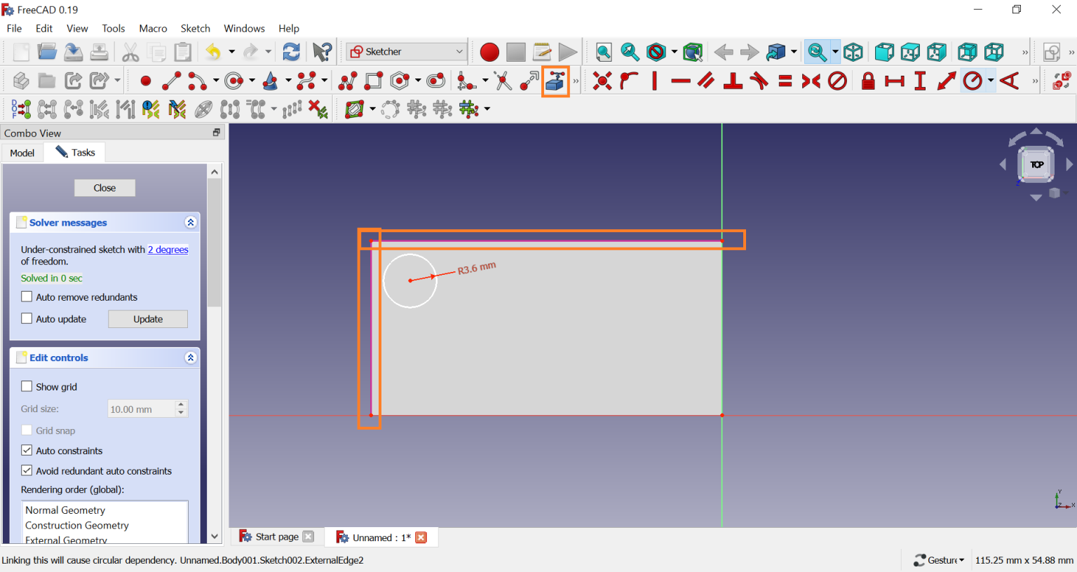Click the External Geometry tool icon

(555, 81)
